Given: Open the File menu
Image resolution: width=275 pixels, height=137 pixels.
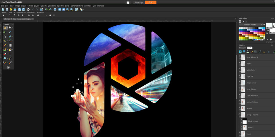Looking at the screenshot, I should pos(3,6).
